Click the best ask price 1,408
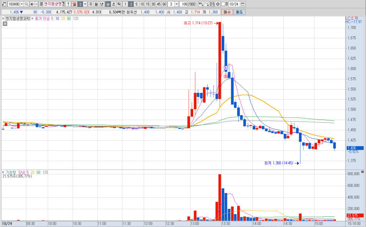The image size is (366, 227). [x=145, y=12]
